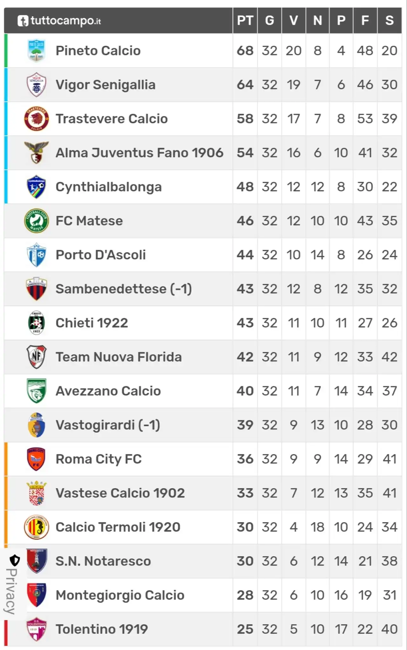Image resolution: width=407 pixels, height=650 pixels.
Task: Click the Vigor Senigallia team crest
Action: click(37, 85)
